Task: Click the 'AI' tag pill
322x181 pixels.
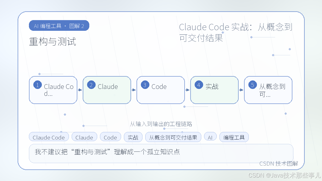Action: tap(210, 137)
